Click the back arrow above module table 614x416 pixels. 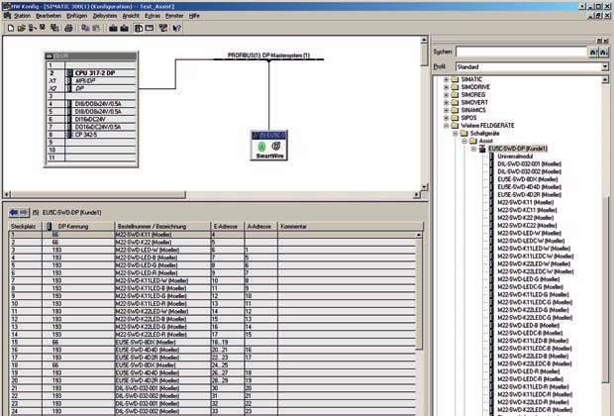click(14, 212)
